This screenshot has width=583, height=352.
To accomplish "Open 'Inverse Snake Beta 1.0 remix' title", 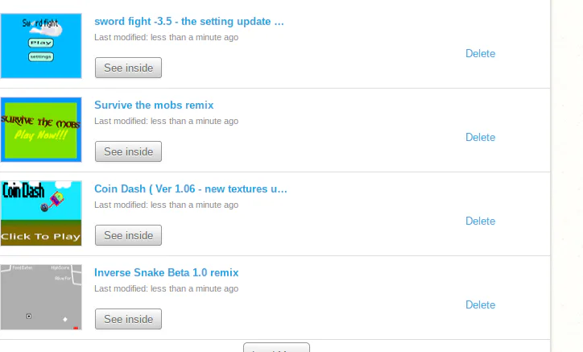I will [x=166, y=273].
